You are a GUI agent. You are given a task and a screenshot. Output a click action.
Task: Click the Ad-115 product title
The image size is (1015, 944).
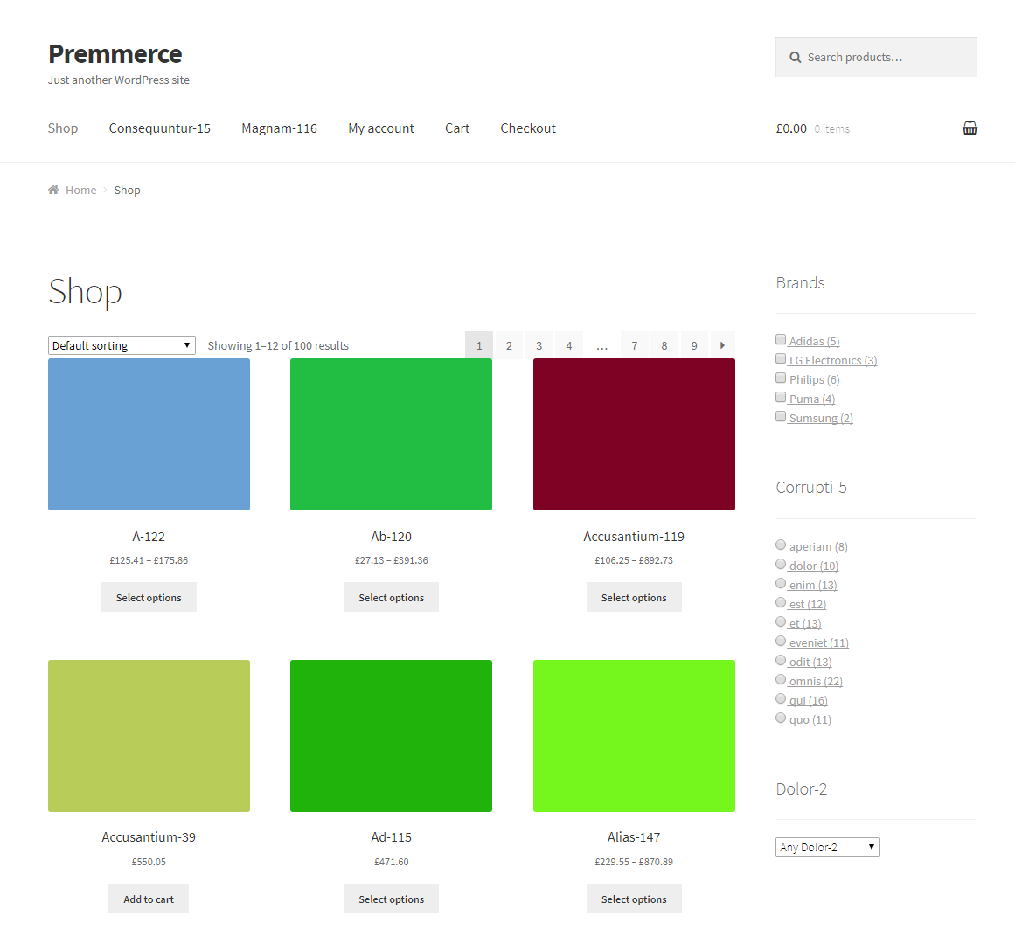point(391,837)
